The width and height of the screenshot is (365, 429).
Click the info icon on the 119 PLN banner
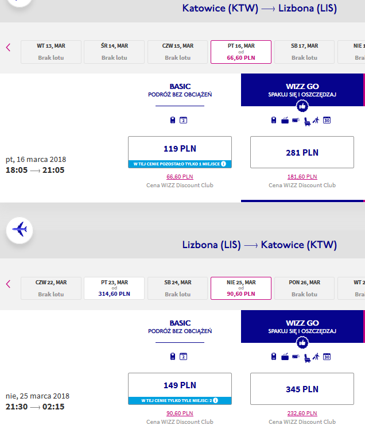click(223, 164)
